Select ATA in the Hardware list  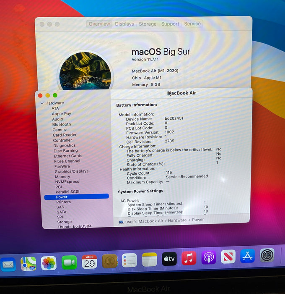tap(55, 108)
